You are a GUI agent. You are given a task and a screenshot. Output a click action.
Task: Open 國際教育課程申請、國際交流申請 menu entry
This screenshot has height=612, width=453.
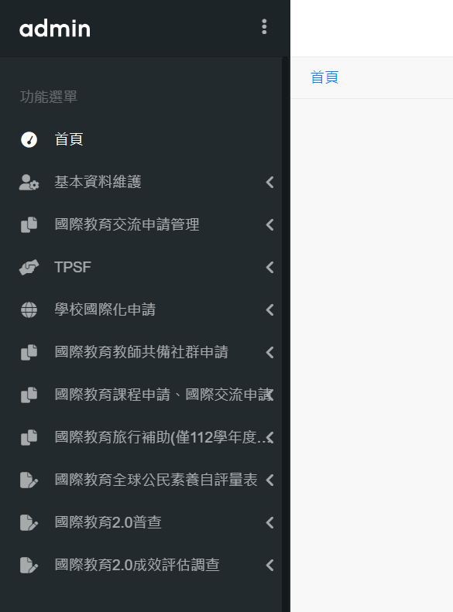coord(141,395)
